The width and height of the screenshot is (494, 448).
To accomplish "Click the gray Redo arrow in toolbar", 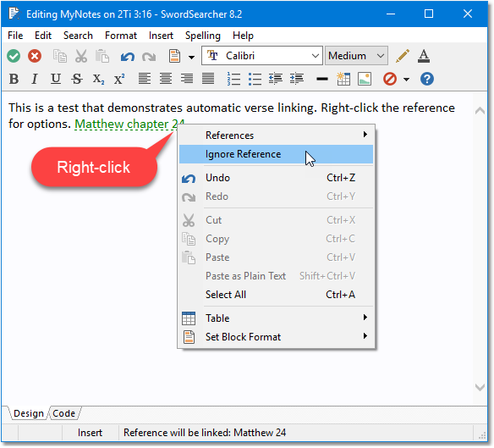I will (x=149, y=57).
